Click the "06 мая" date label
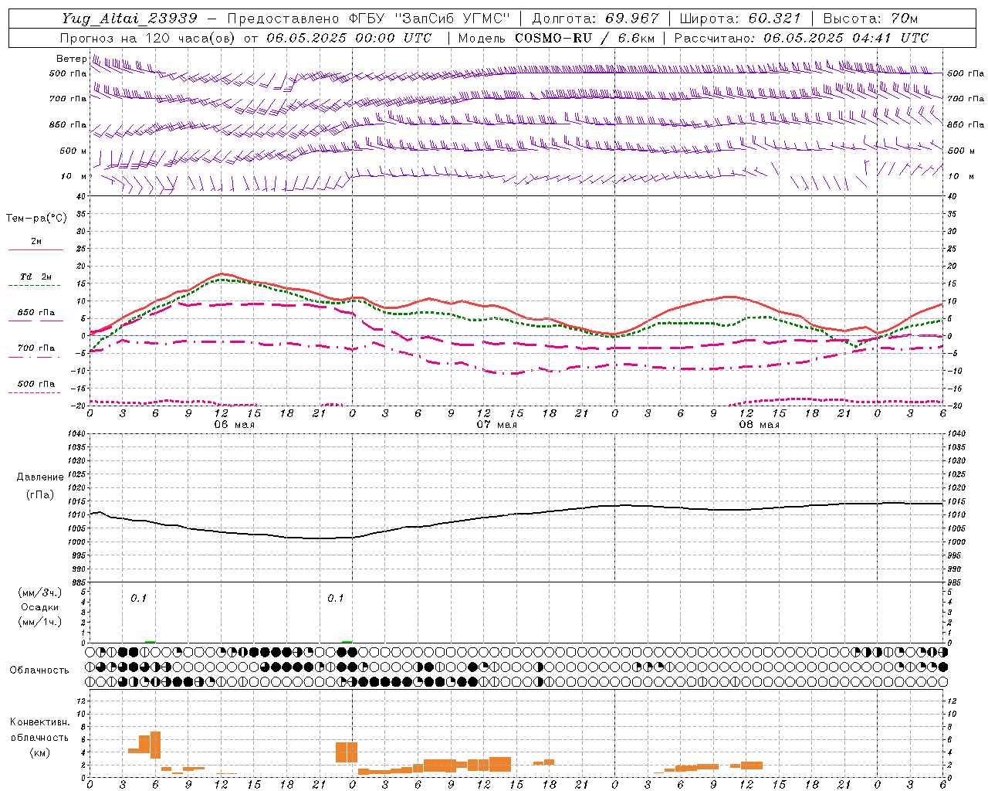This screenshot has height=791, width=988. [234, 425]
